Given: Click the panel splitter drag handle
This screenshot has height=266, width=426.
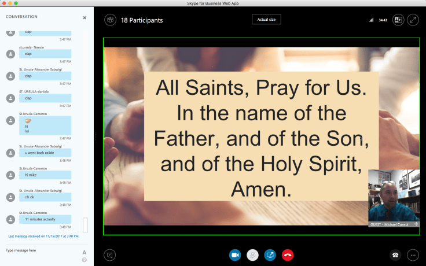Looking at the screenshot, I should tap(96, 136).
